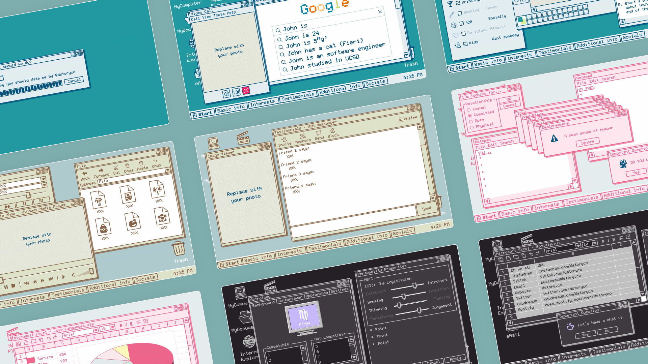
Task: Click Ignore on the mean sense of humour warning
Action: click(x=588, y=142)
